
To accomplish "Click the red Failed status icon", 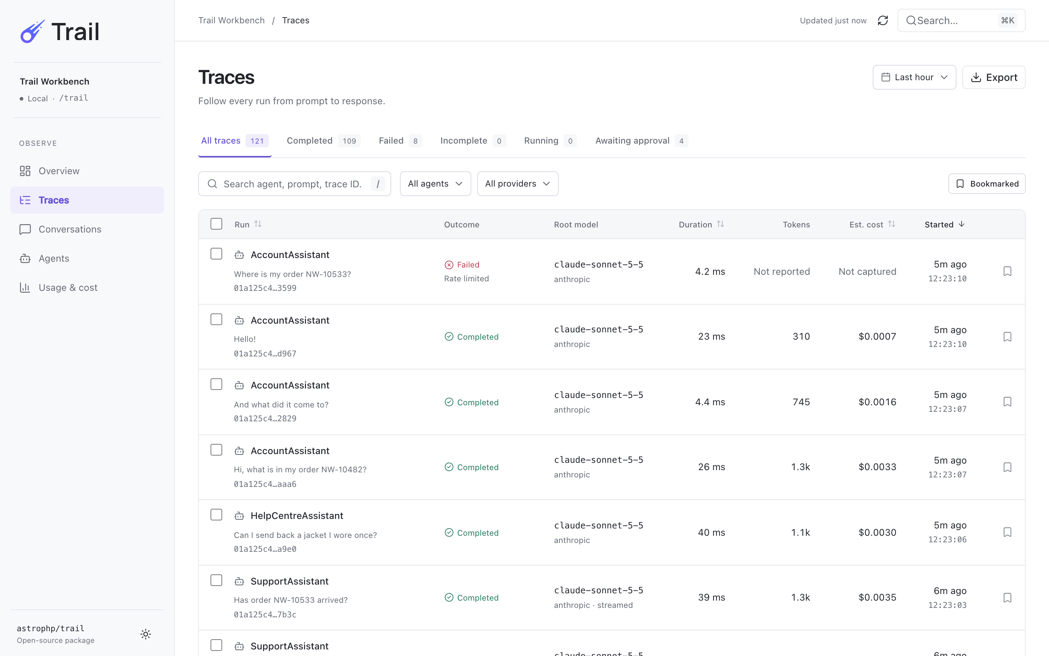I will click(449, 265).
